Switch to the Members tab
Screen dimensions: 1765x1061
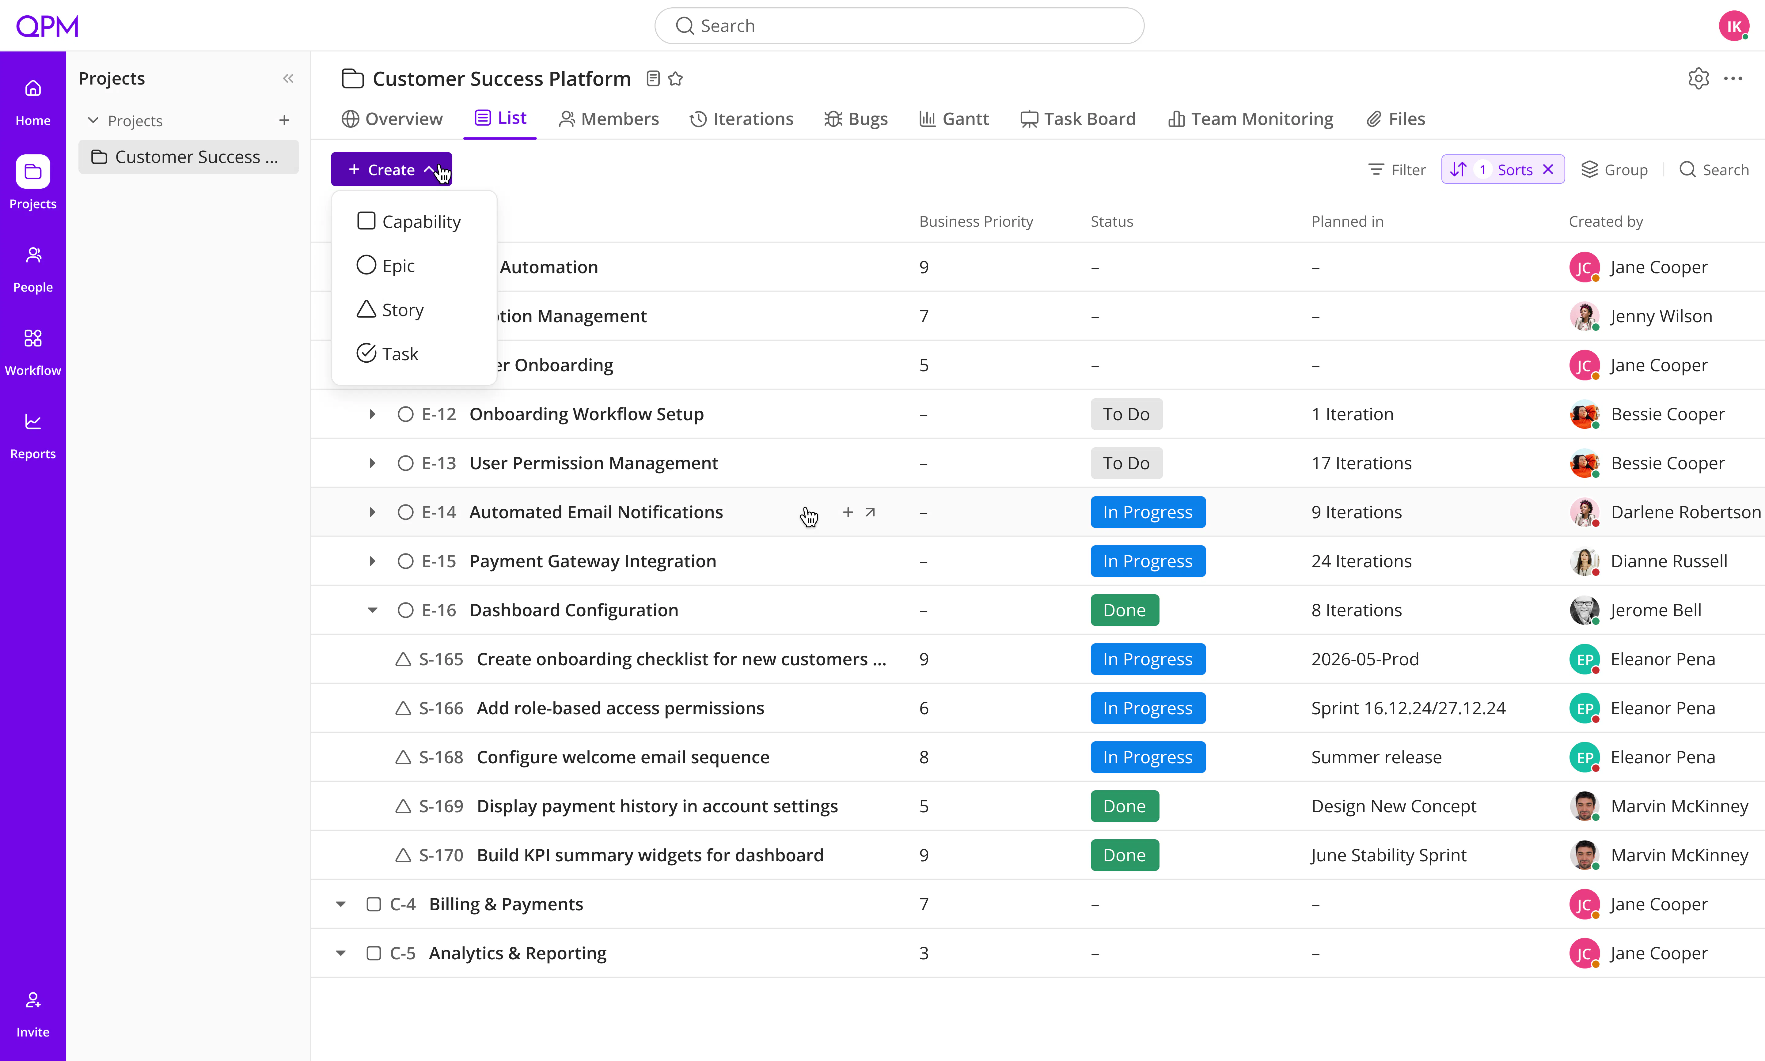609,119
